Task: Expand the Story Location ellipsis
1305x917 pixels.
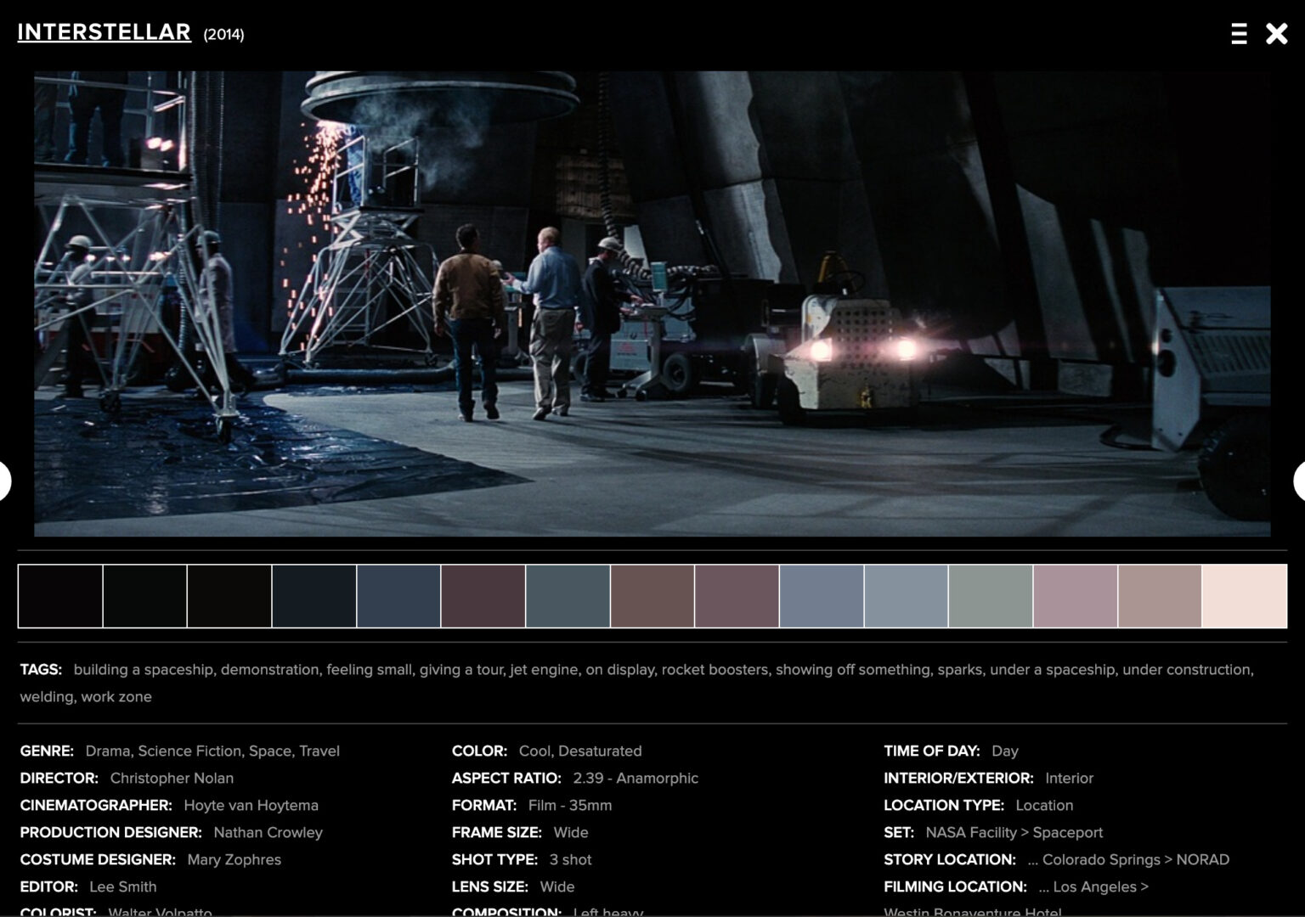Action: [x=1032, y=860]
